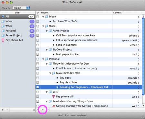Screen dimensions: 145x119
Task: Click the Shelf column header
Action: point(18,13)
